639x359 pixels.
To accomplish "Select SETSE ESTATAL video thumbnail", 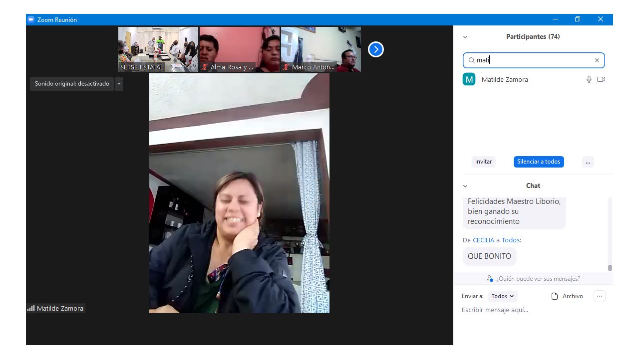I will click(x=158, y=49).
